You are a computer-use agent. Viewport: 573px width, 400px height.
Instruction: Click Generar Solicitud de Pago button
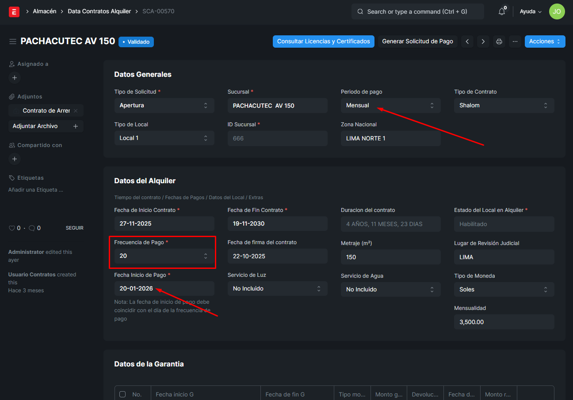pyautogui.click(x=417, y=42)
